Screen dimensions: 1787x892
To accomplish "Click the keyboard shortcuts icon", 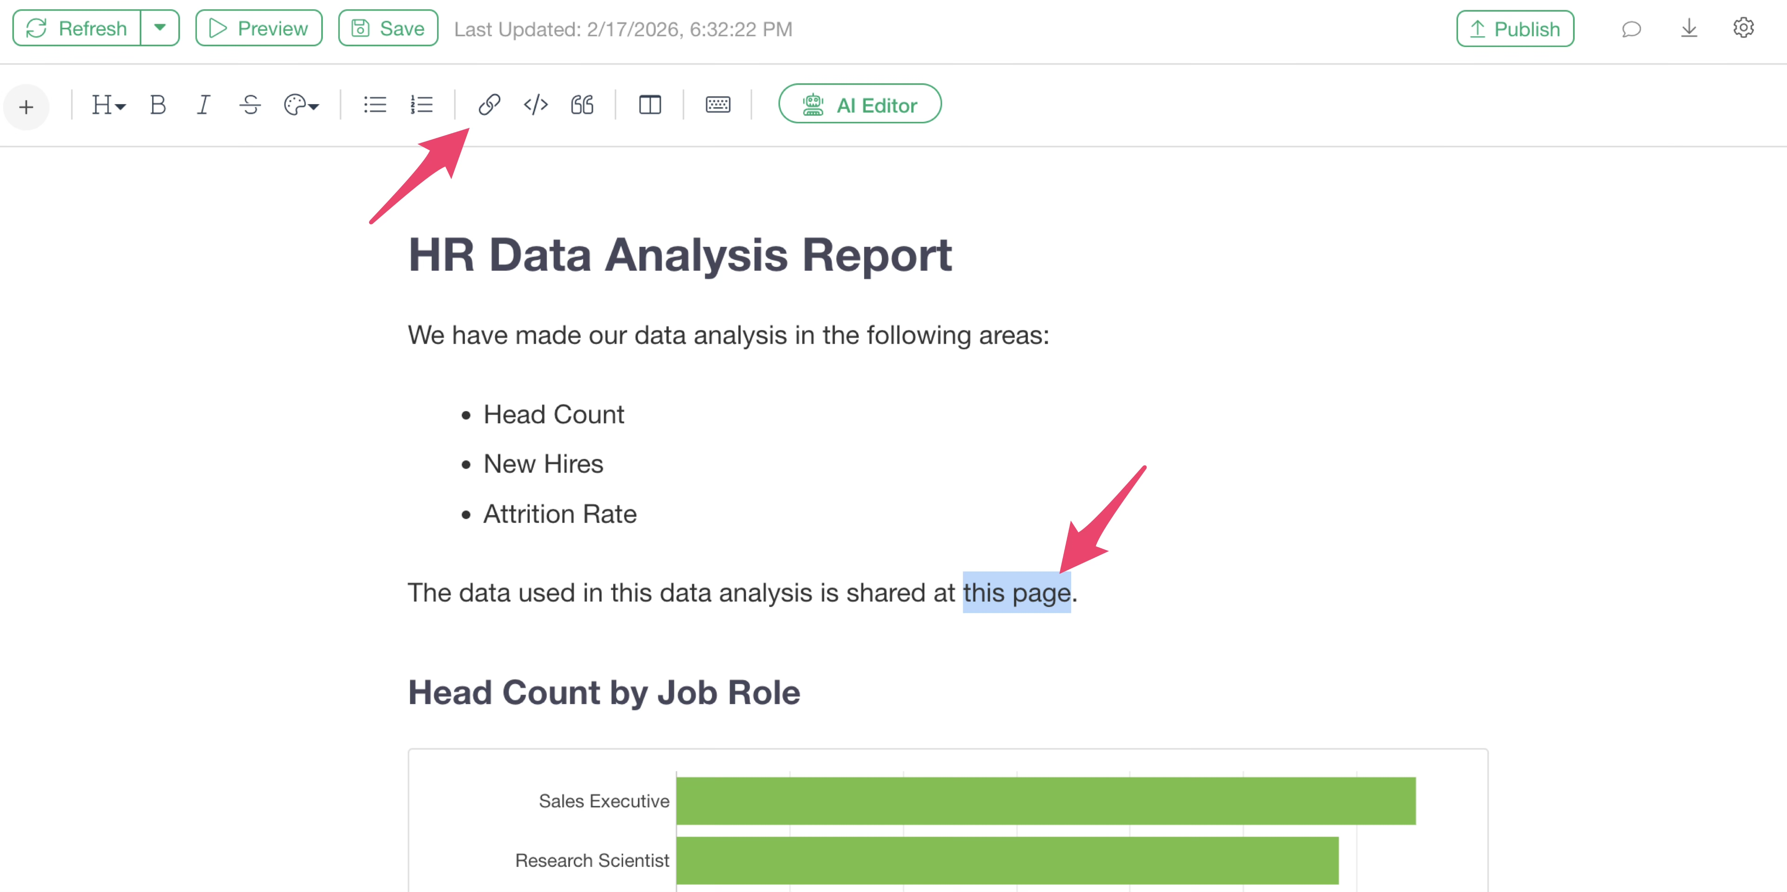I will (x=717, y=105).
